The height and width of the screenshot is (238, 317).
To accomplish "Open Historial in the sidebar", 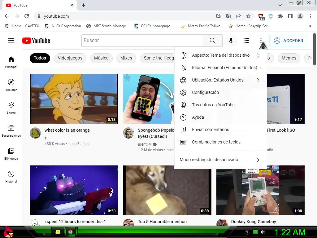I will coord(11,177).
